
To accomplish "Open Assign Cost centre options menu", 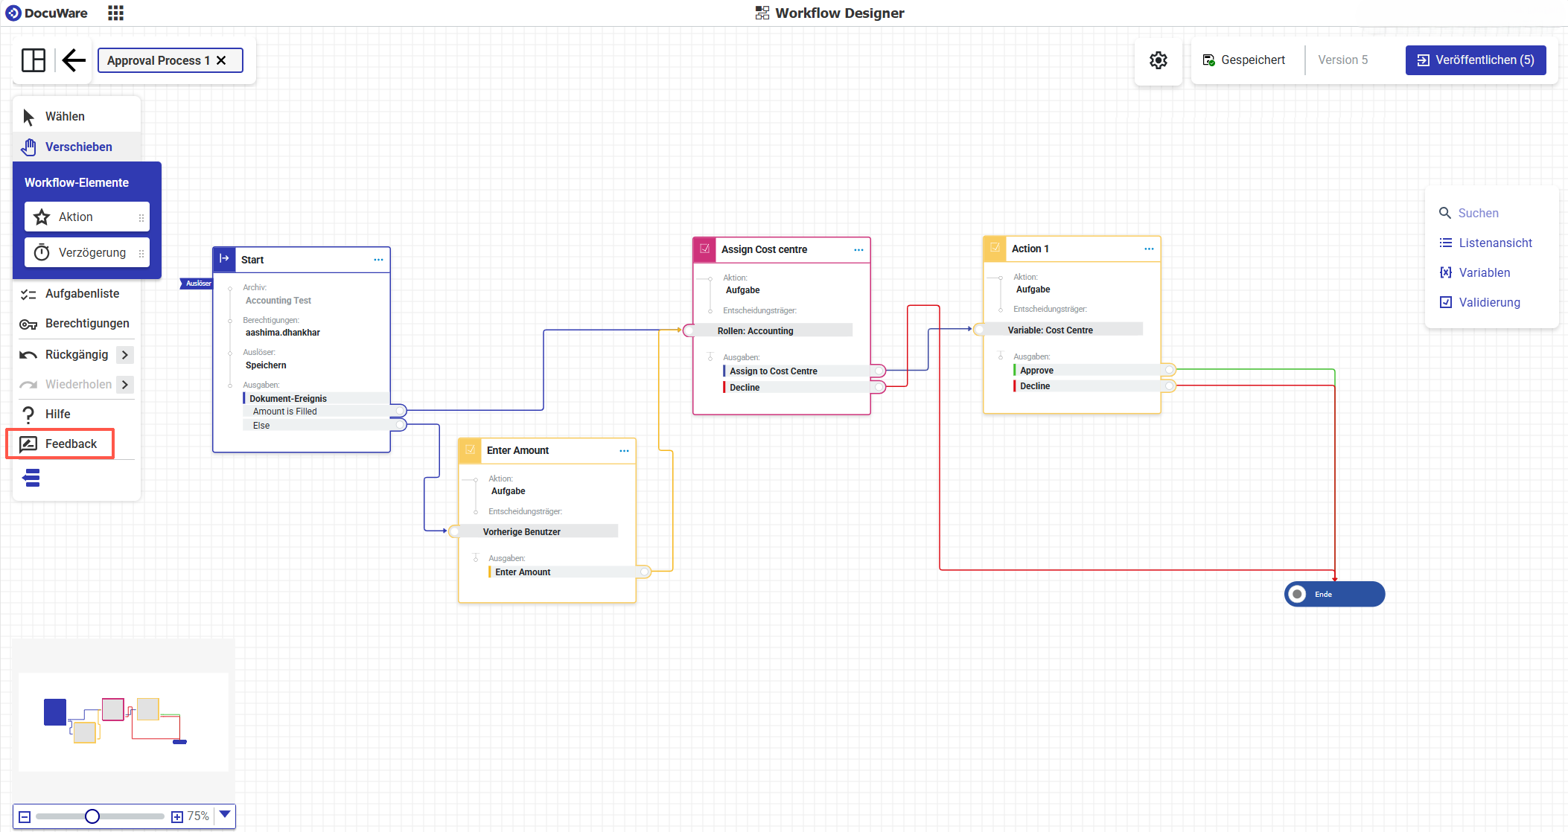I will point(858,250).
